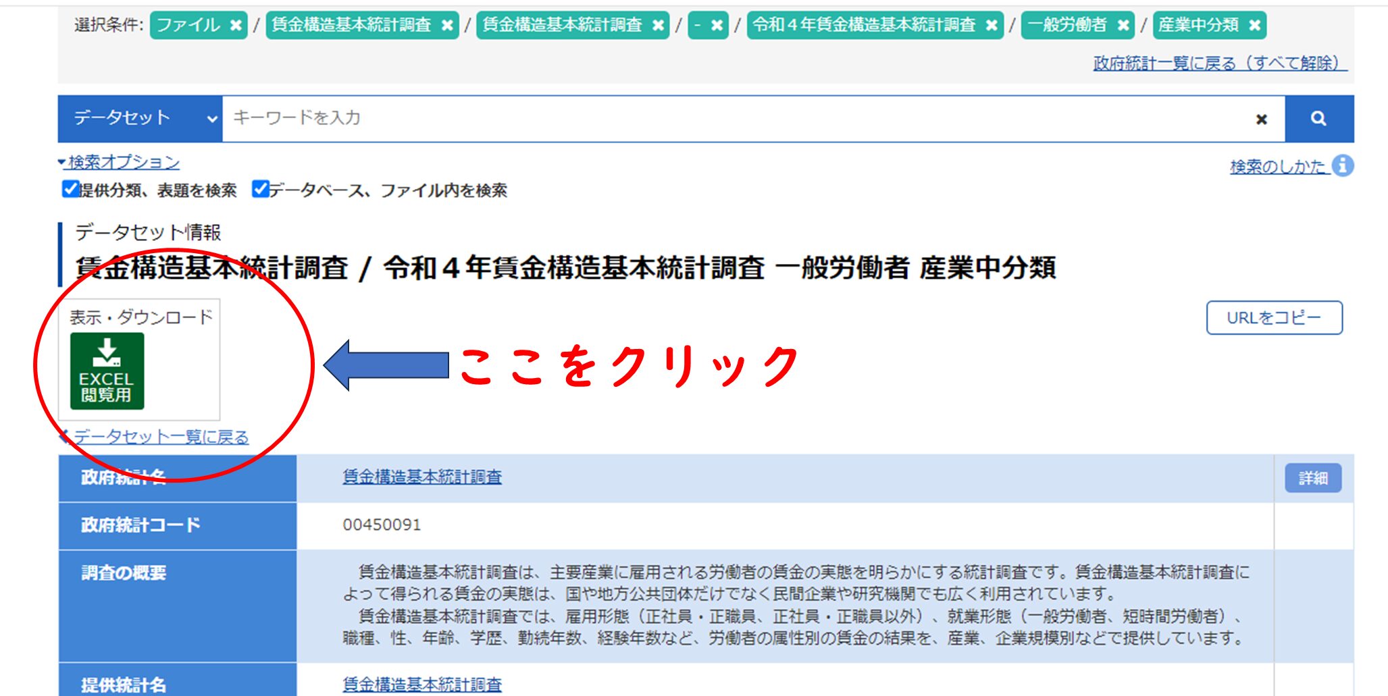Image resolution: width=1388 pixels, height=696 pixels.
Task: Click the EXCEL 閲覧用 download icon
Action: (x=107, y=371)
